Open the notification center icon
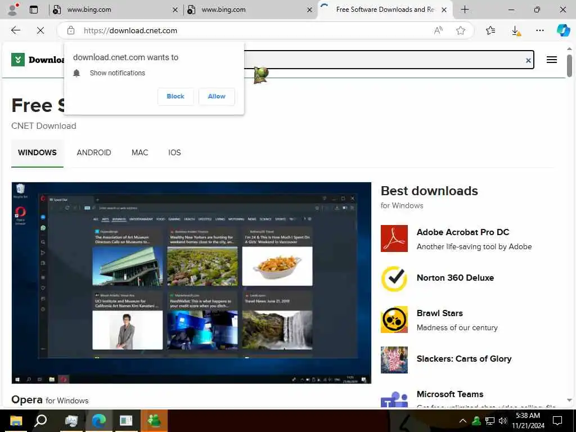This screenshot has width=576, height=432. pyautogui.click(x=557, y=421)
